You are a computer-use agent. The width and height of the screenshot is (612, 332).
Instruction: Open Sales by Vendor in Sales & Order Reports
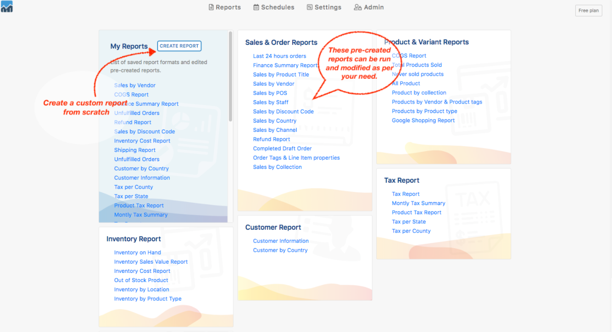[x=274, y=84]
